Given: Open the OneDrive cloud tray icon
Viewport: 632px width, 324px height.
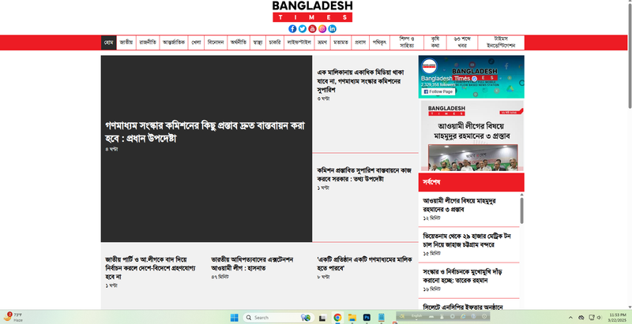Looking at the screenshot, I should click(x=581, y=318).
